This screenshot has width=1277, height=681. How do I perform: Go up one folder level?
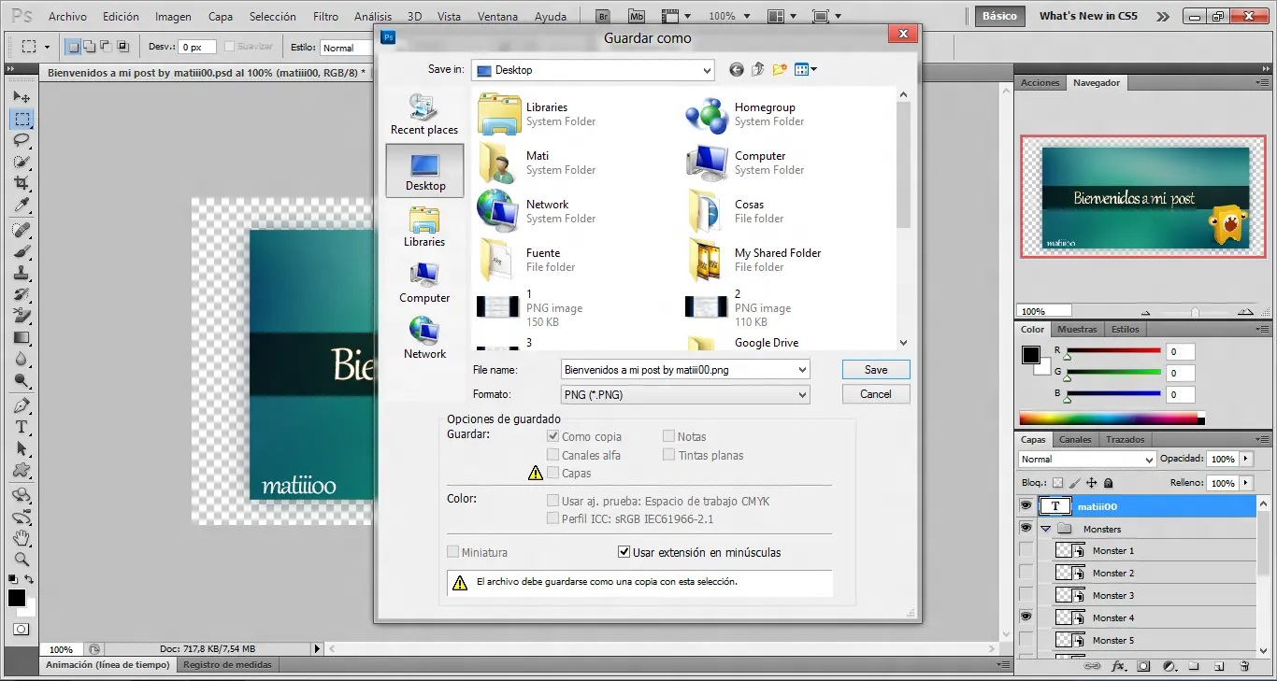[x=757, y=69]
